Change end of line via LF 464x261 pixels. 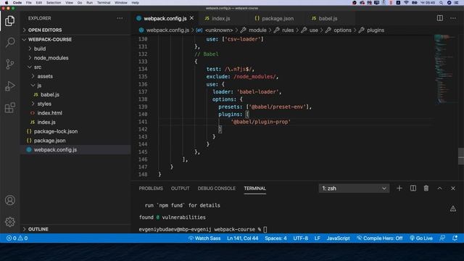317,239
